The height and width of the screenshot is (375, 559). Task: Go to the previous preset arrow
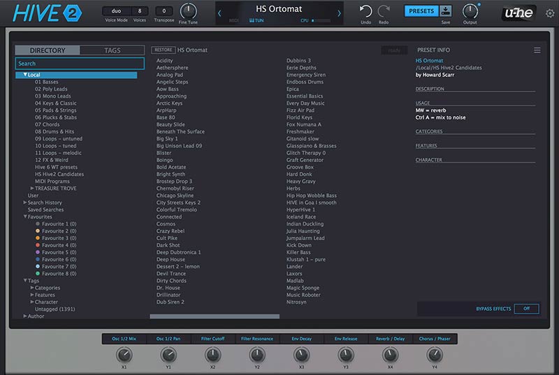(x=219, y=13)
